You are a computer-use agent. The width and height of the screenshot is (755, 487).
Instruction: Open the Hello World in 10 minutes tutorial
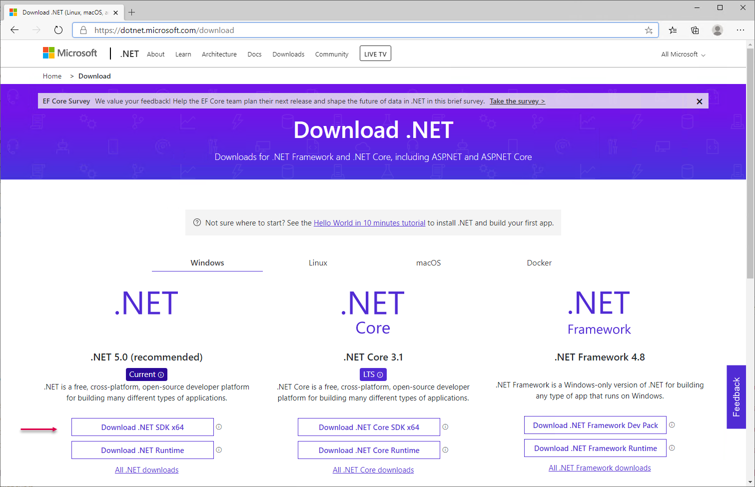(369, 223)
